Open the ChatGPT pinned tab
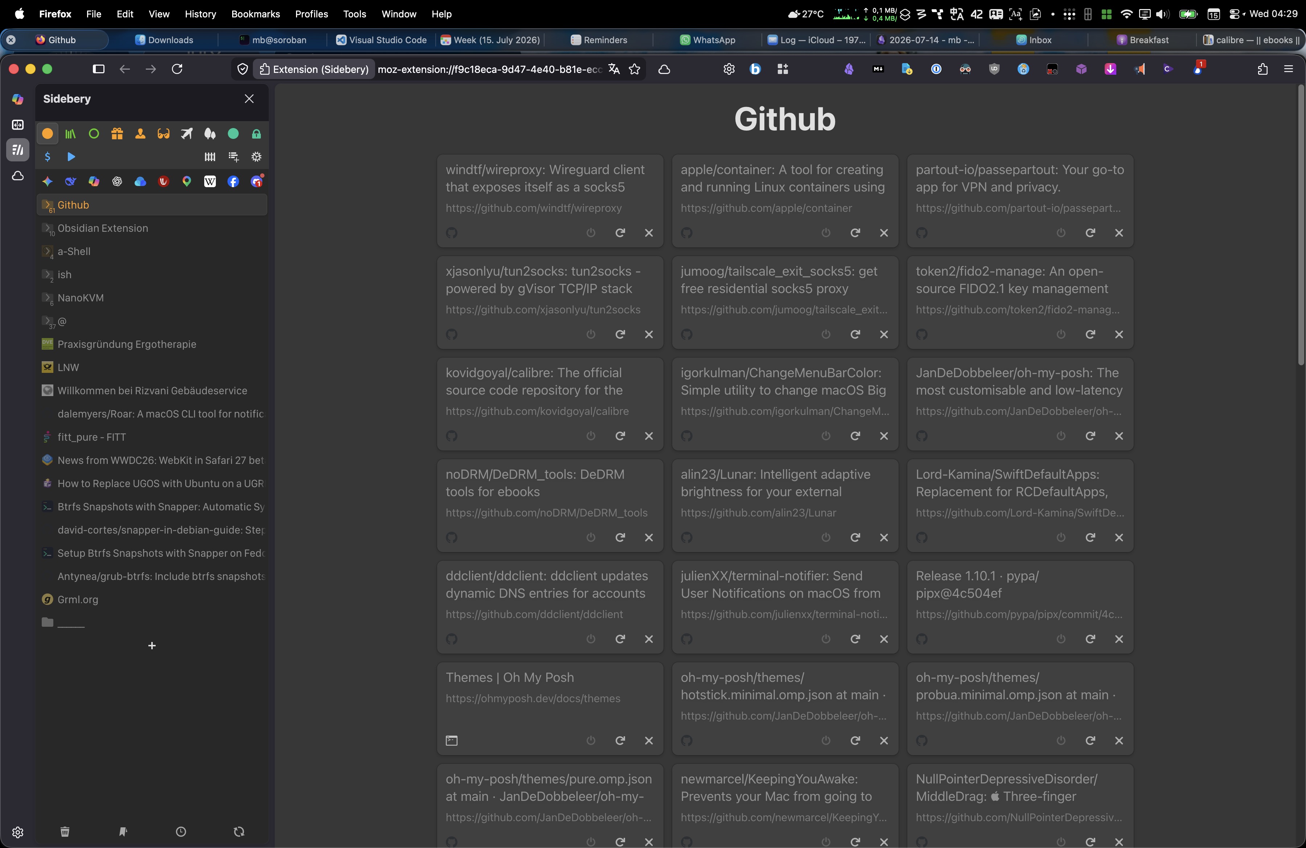The height and width of the screenshot is (848, 1306). 117,182
